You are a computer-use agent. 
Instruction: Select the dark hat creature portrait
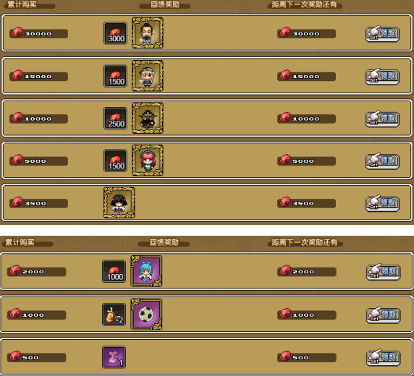click(148, 118)
